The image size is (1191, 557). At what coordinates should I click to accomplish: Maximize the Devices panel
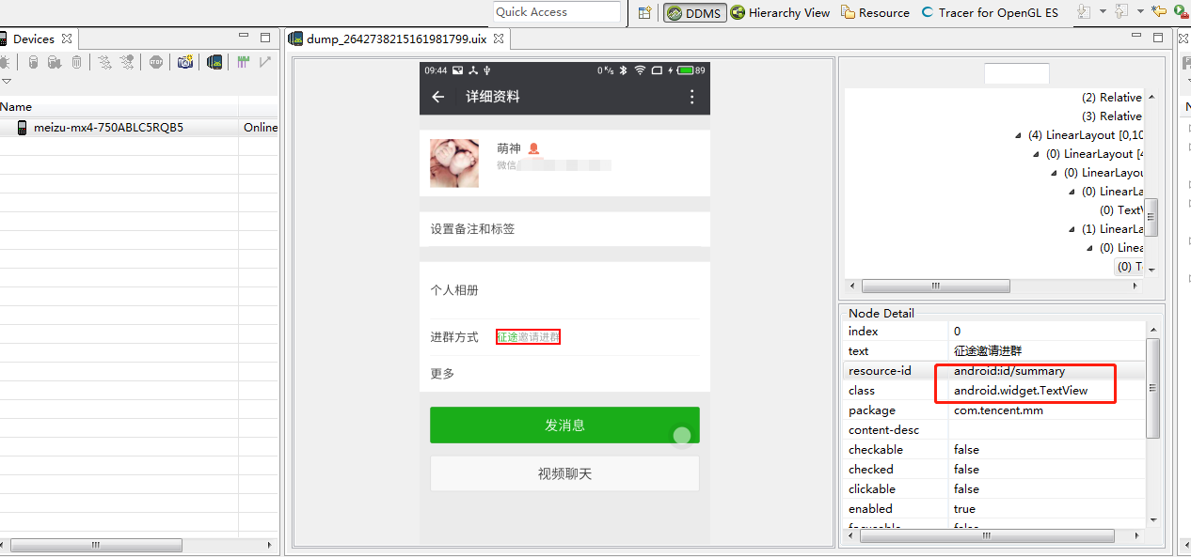point(265,38)
